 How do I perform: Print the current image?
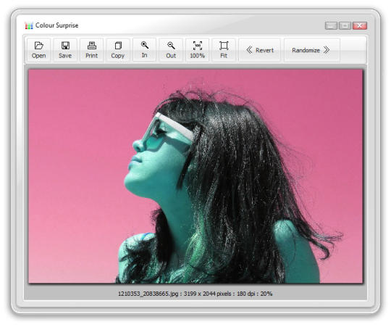(91, 50)
